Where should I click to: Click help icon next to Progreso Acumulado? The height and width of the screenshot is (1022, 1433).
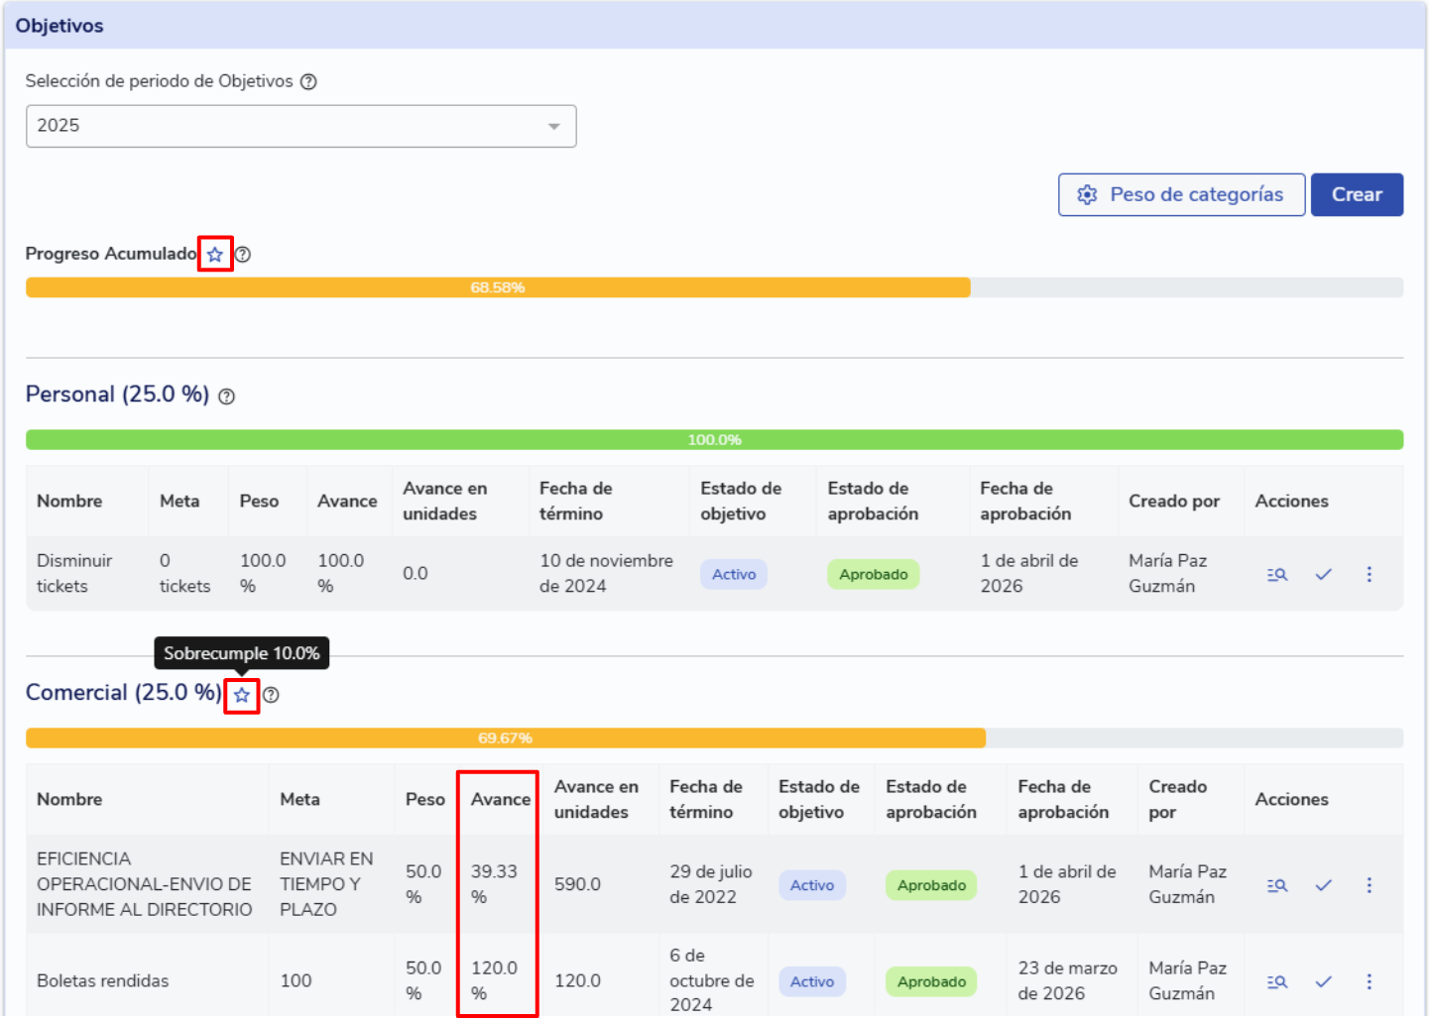(x=243, y=255)
